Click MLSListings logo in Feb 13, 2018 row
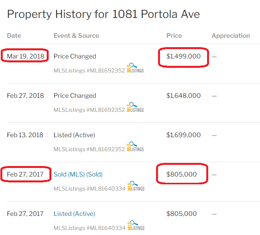This screenshot has height=235, width=260. coord(135,147)
